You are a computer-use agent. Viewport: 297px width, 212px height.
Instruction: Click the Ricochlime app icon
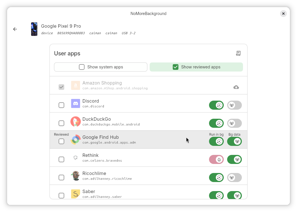coord(76,176)
